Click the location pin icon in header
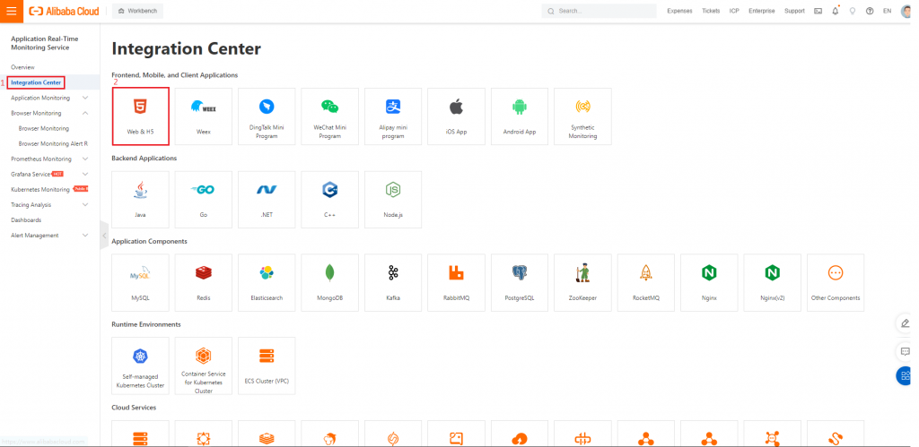Screen dimensions: 919x447 (853, 11)
